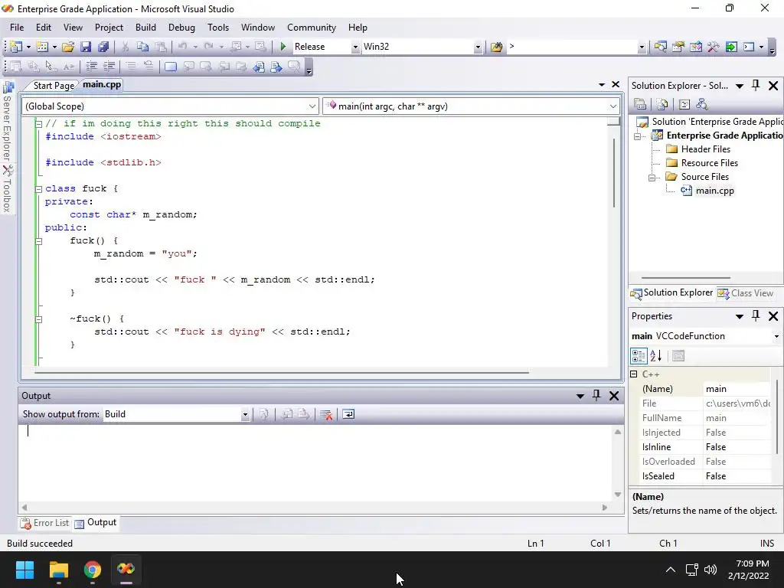Viewport: 784px width, 588px height.
Task: Open the Global Scope dropdown
Action: click(x=312, y=106)
